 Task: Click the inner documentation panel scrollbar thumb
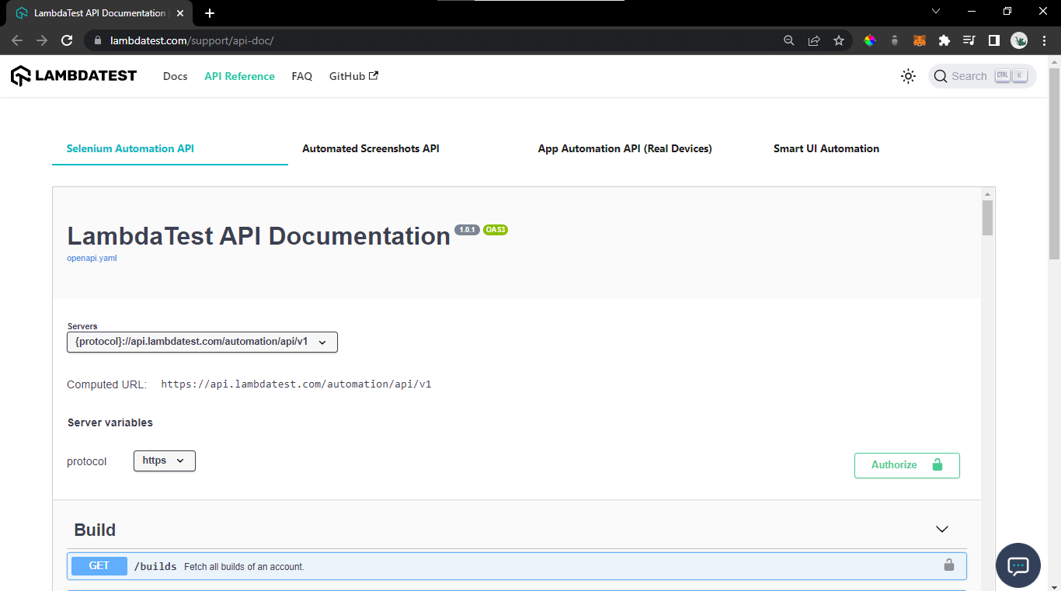click(x=988, y=217)
